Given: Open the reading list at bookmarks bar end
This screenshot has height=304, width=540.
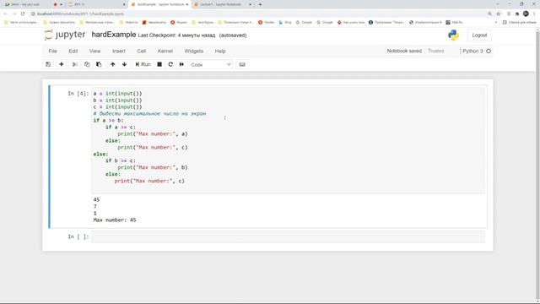Looking at the screenshot, I should coord(519,23).
